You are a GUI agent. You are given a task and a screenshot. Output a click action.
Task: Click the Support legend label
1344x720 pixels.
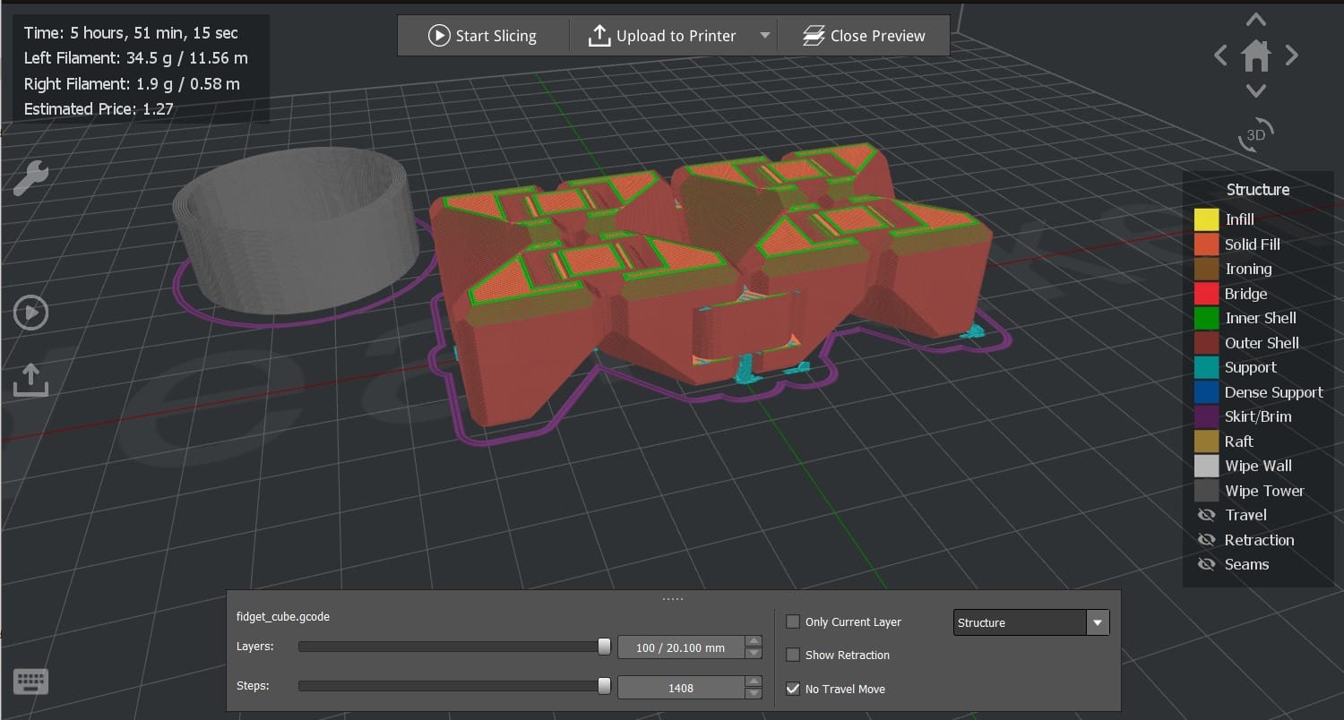click(1251, 367)
